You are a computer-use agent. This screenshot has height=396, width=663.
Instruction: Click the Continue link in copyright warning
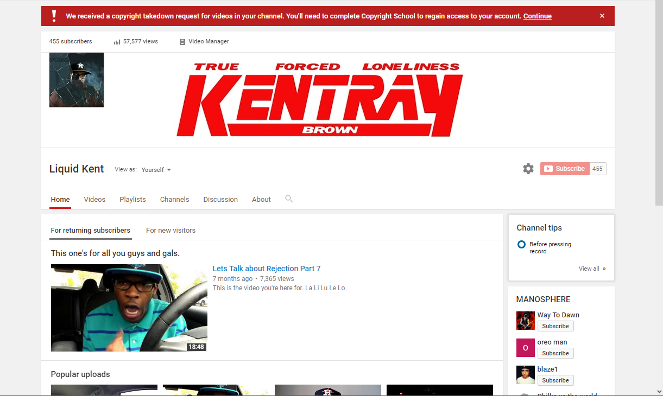[x=538, y=16]
